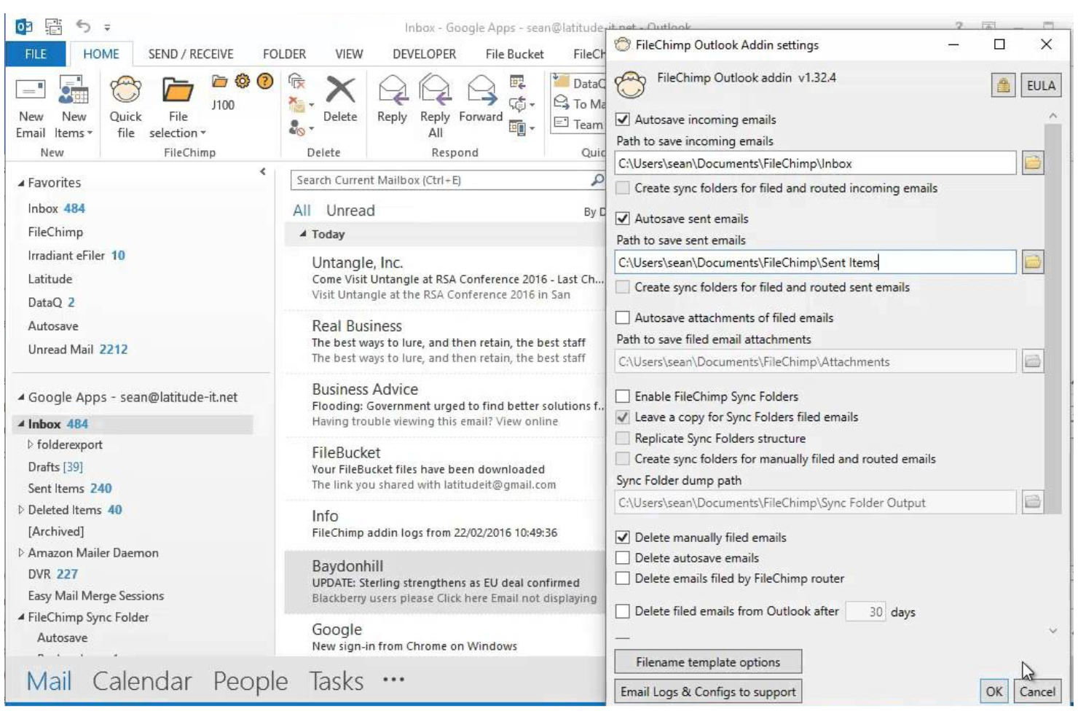Browse folder for sent emails path
Image resolution: width=1078 pixels, height=719 pixels.
pyautogui.click(x=1033, y=262)
